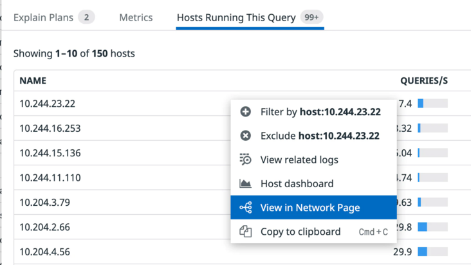Screen dimensions: 471x265
Task: Click the NAME column header
Action: point(33,81)
